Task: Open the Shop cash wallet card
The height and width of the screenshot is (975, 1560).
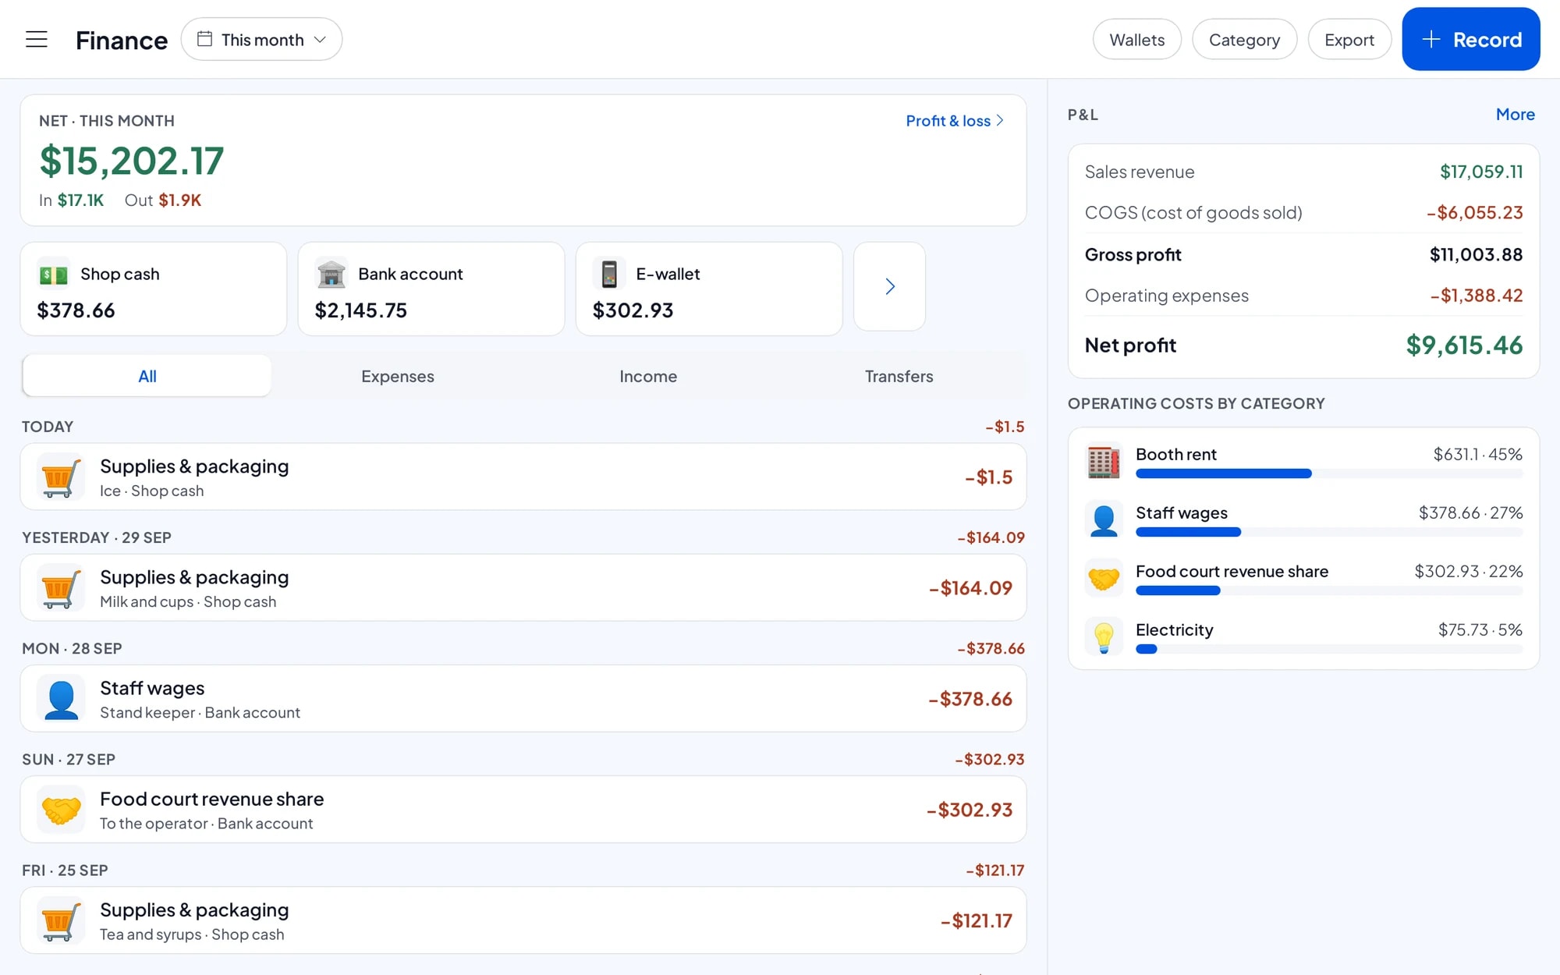Action: (154, 289)
